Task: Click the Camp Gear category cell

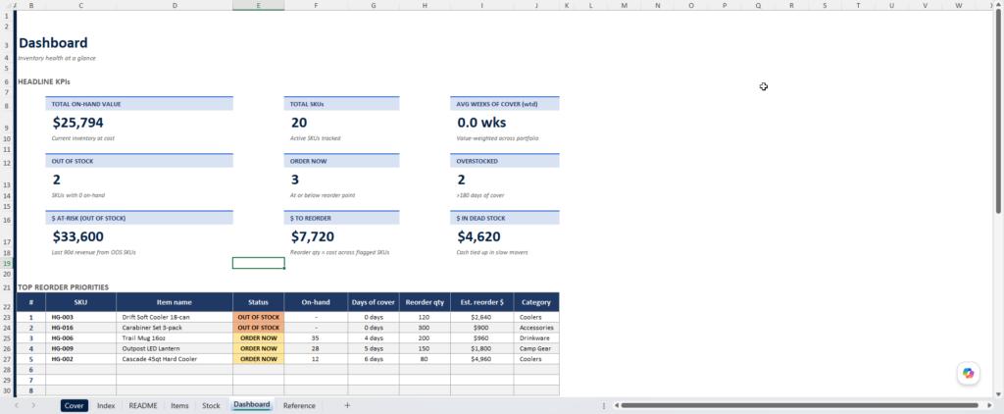Action: coord(536,348)
